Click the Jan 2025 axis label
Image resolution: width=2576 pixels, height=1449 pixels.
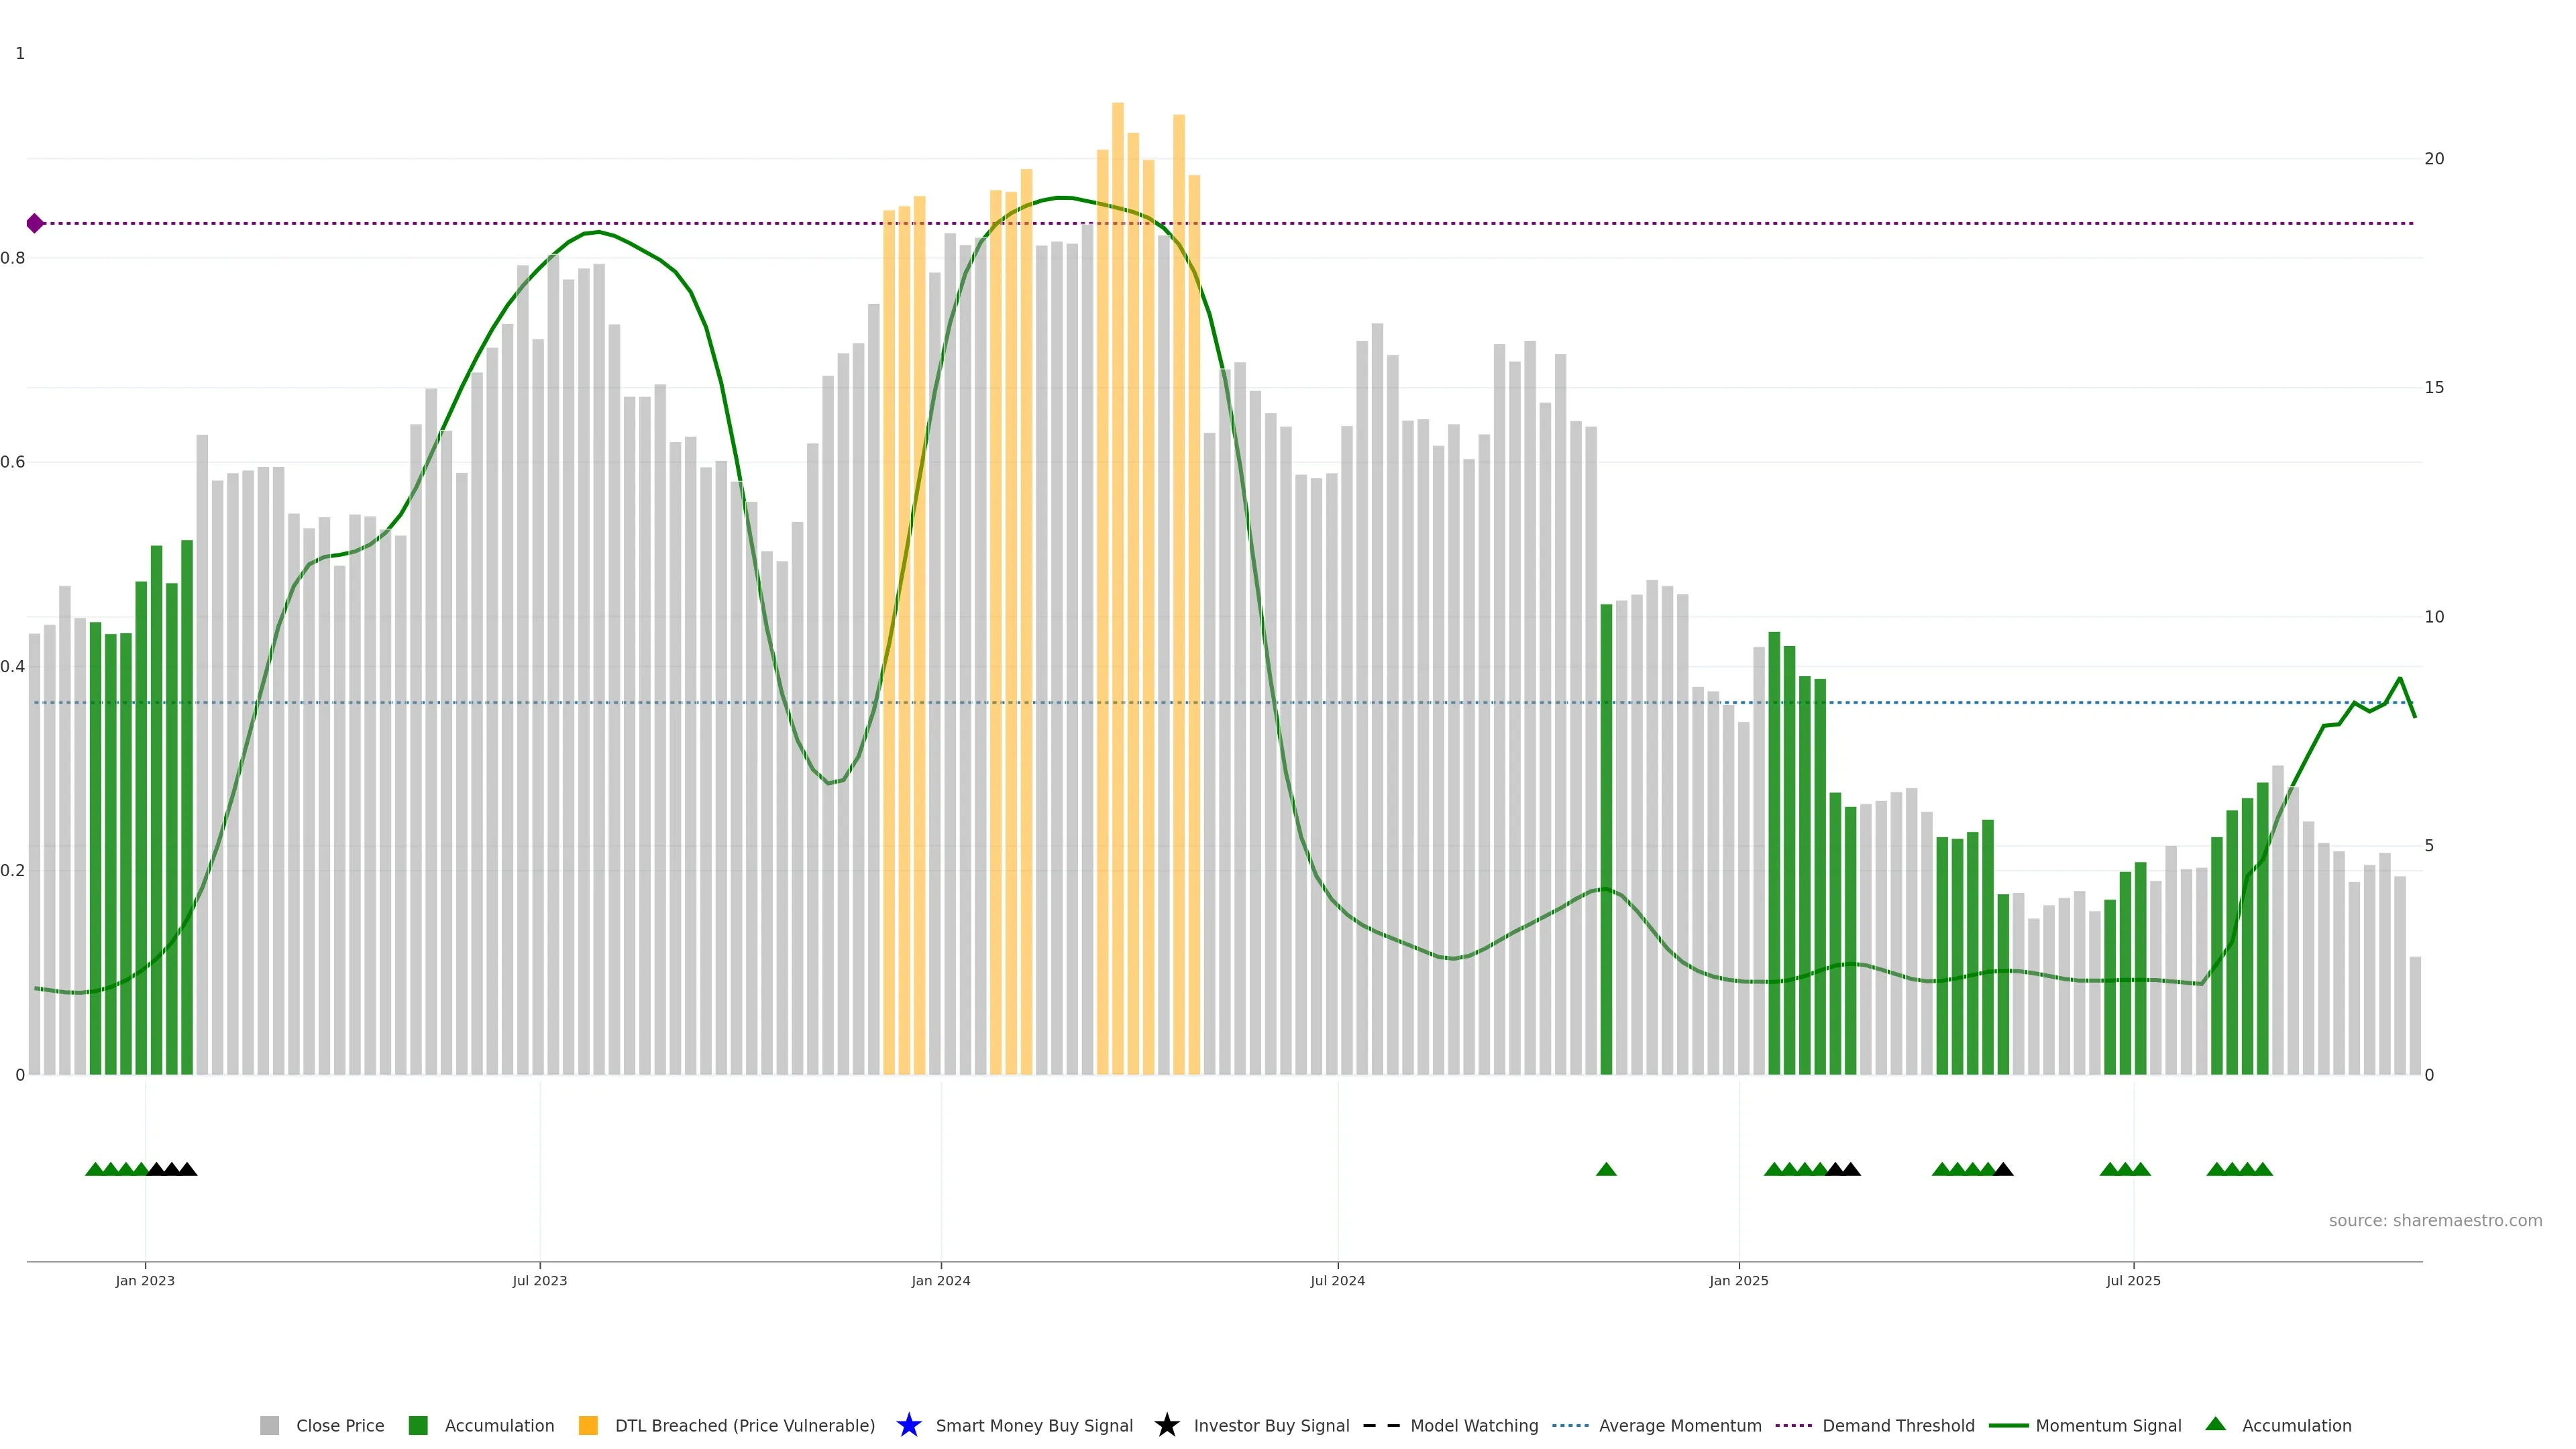[1738, 1280]
